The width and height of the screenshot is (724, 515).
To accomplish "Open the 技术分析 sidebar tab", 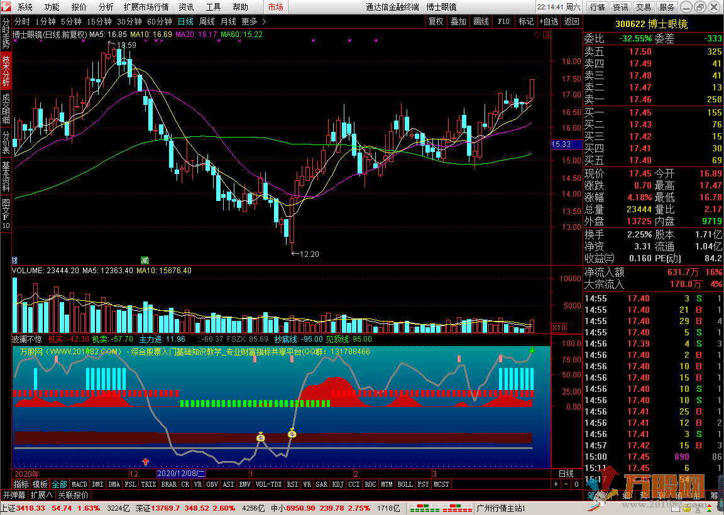I will click(6, 70).
